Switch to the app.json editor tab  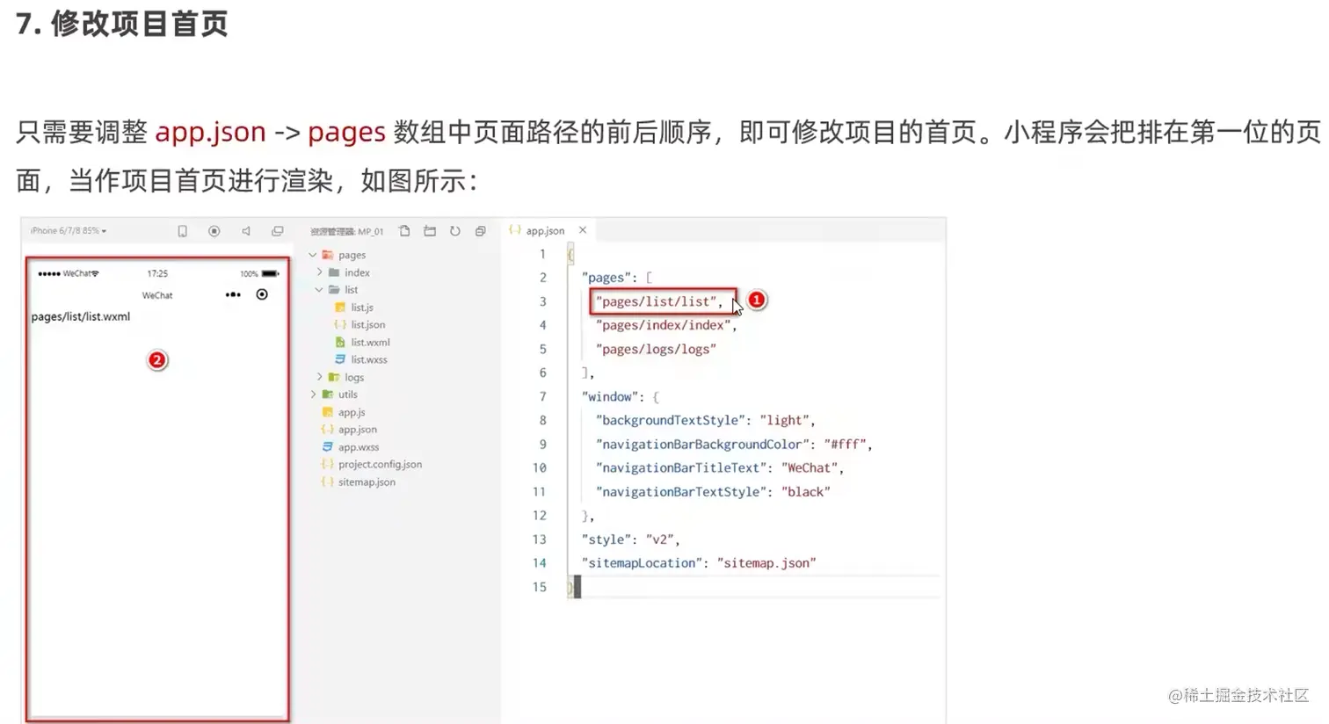coord(545,230)
